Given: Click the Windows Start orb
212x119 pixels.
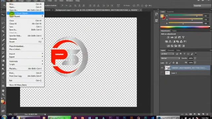Looking at the screenshot, I should pos(4,117).
